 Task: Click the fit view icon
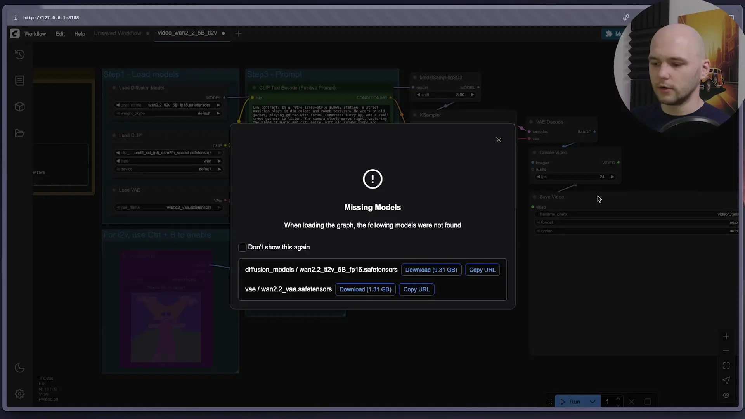click(x=726, y=366)
